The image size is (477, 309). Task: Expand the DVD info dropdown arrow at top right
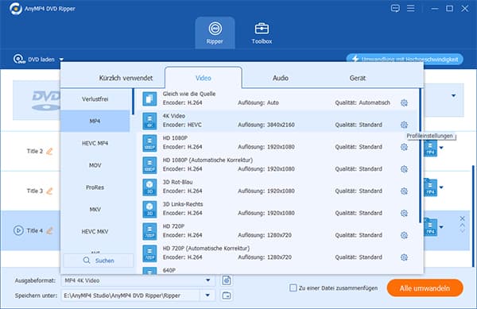(x=454, y=95)
